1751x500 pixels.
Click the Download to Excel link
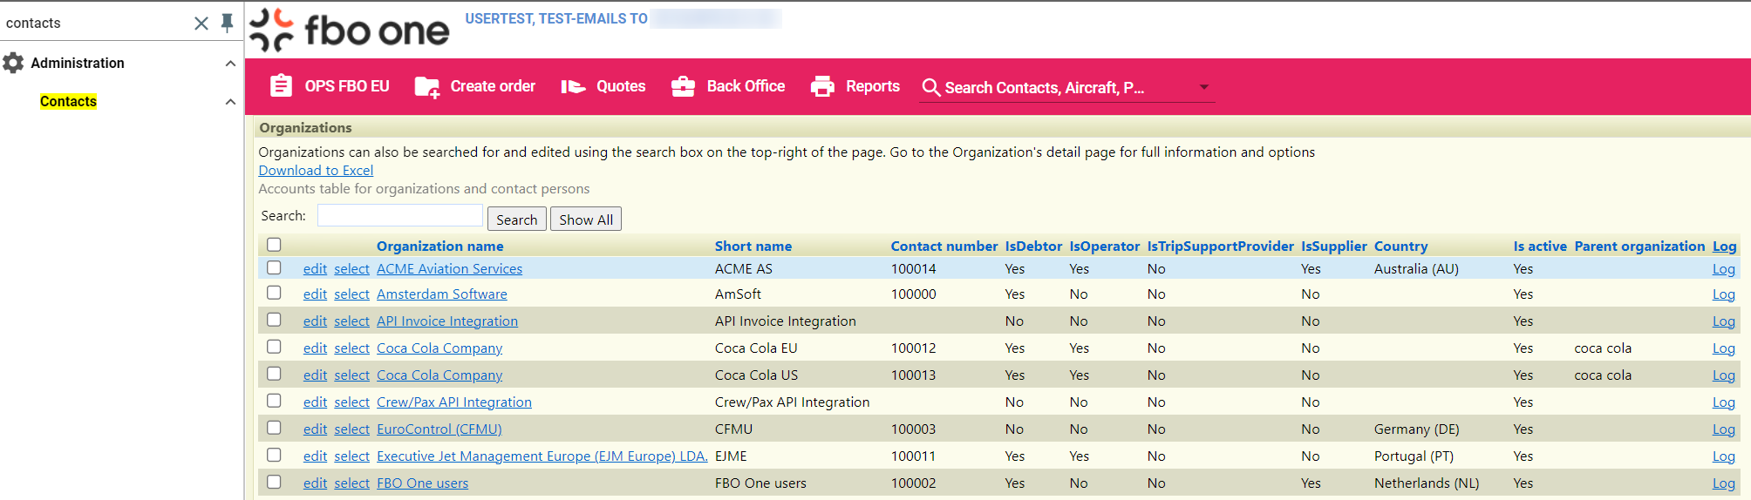(316, 171)
